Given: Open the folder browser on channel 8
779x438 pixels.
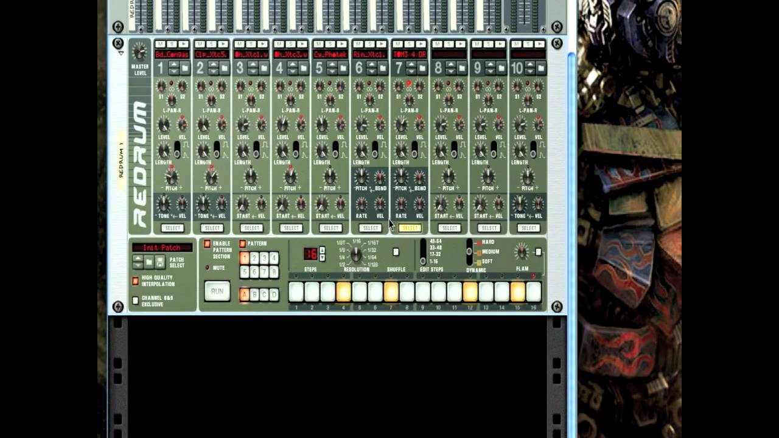Looking at the screenshot, I should coord(462,68).
